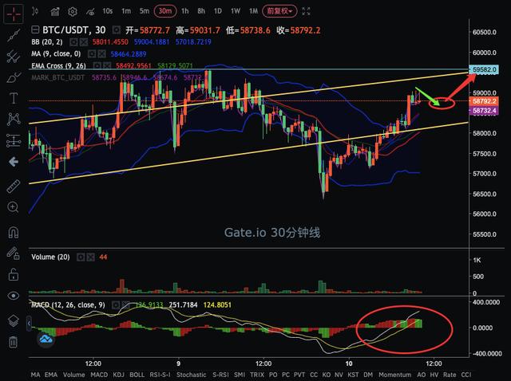Screen dimensions: 511x381
Task: Click the 58732.4 mark price label
Action: coord(484,111)
